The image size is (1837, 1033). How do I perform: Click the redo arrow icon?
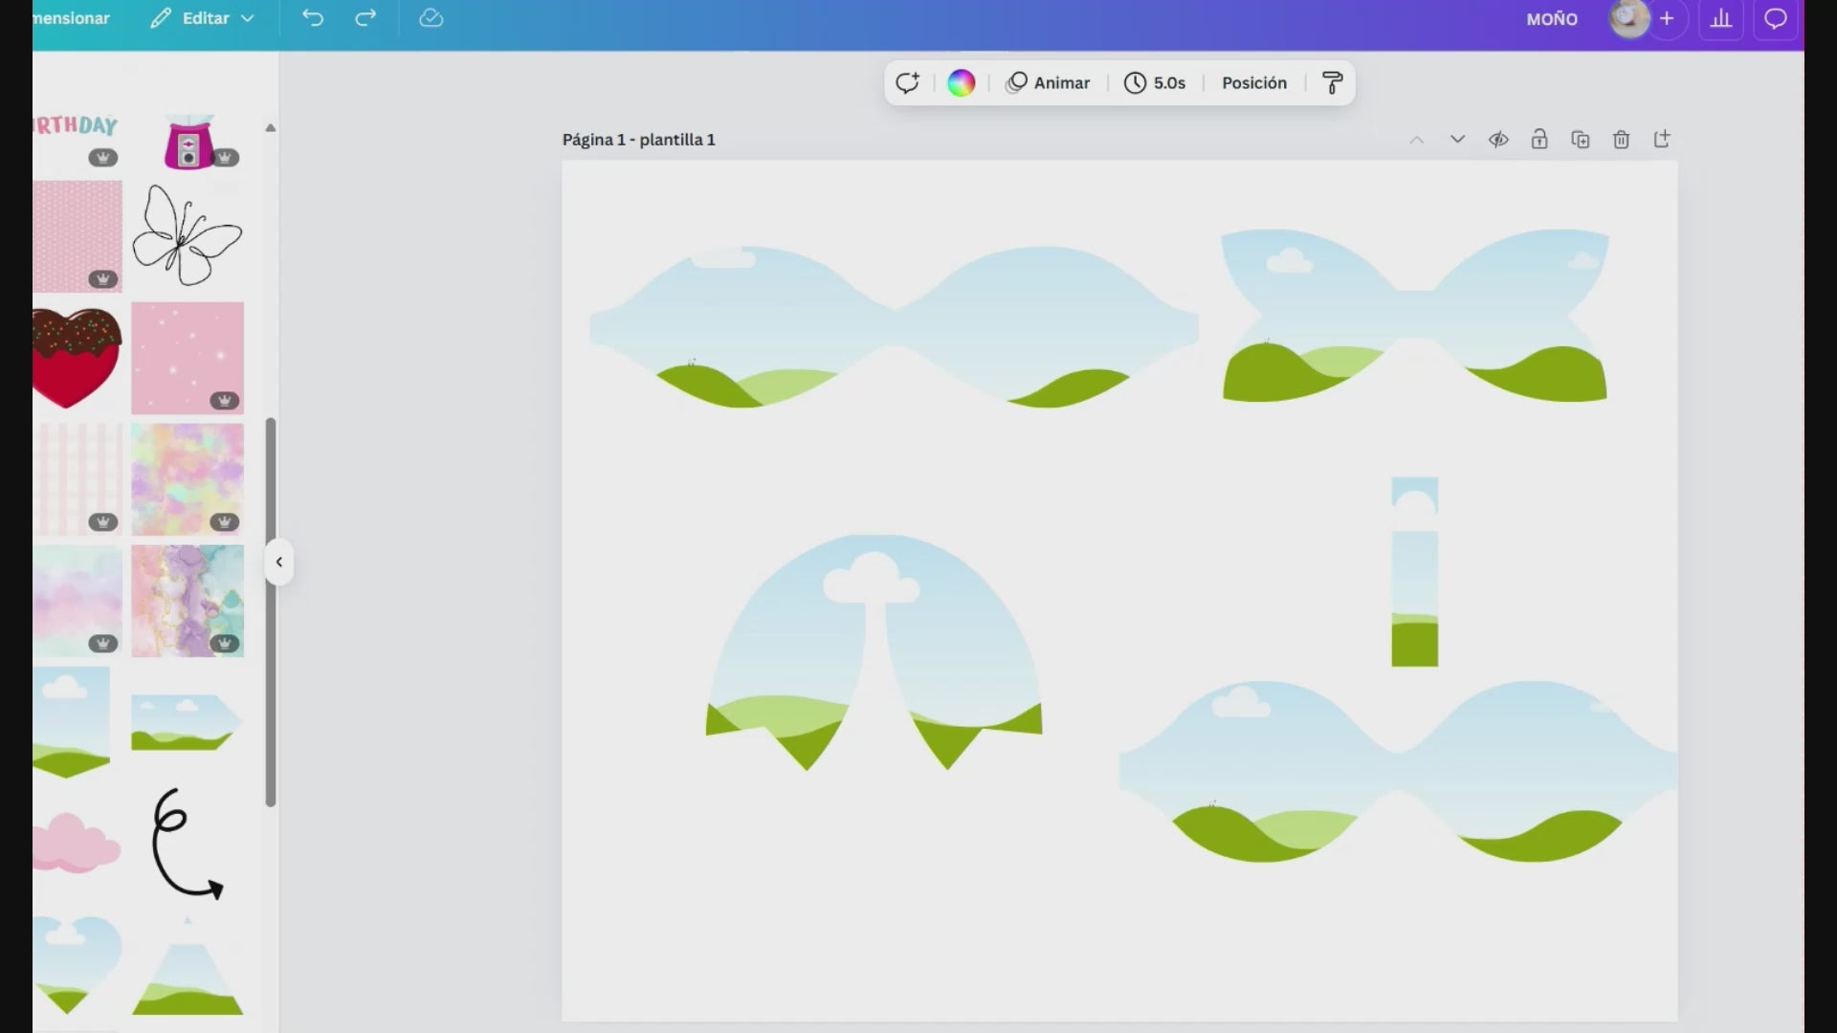point(365,18)
